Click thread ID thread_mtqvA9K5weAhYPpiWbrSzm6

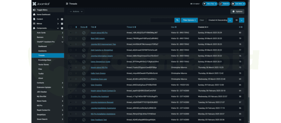[x=142, y=73]
